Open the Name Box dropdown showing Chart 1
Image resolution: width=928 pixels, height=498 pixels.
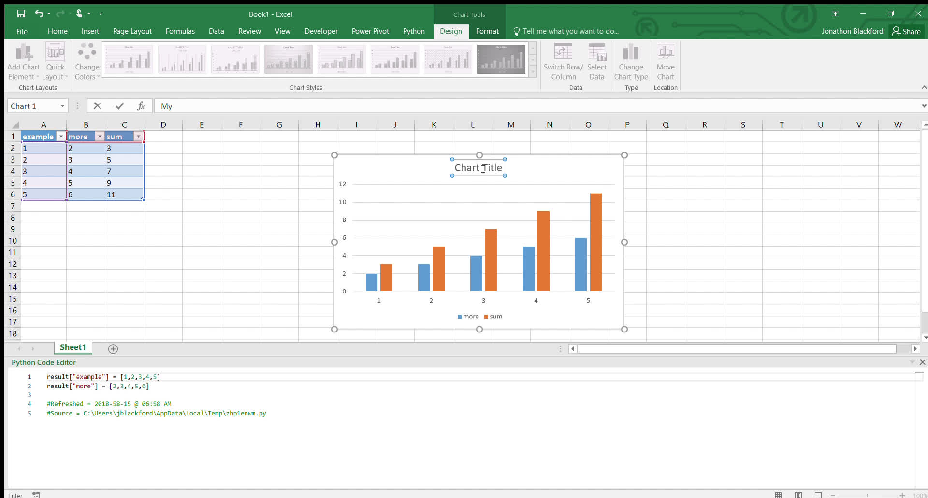tap(62, 106)
